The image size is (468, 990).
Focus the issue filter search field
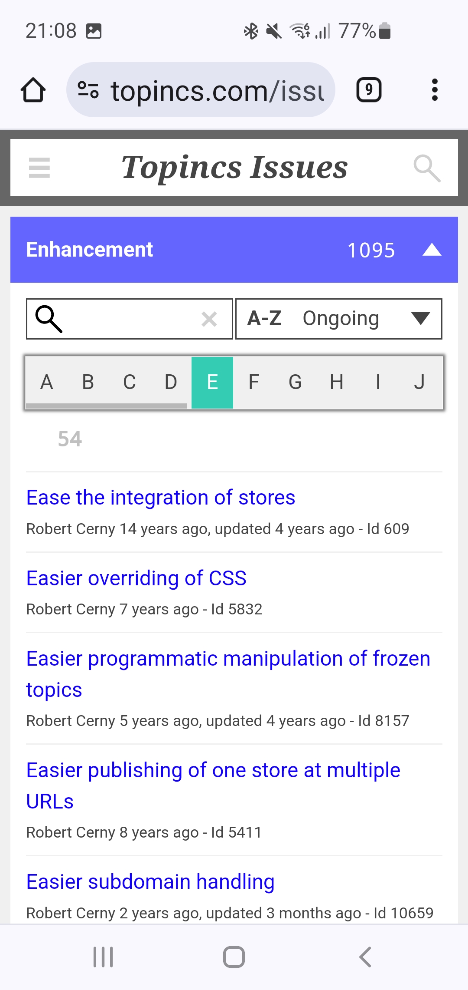point(130,319)
